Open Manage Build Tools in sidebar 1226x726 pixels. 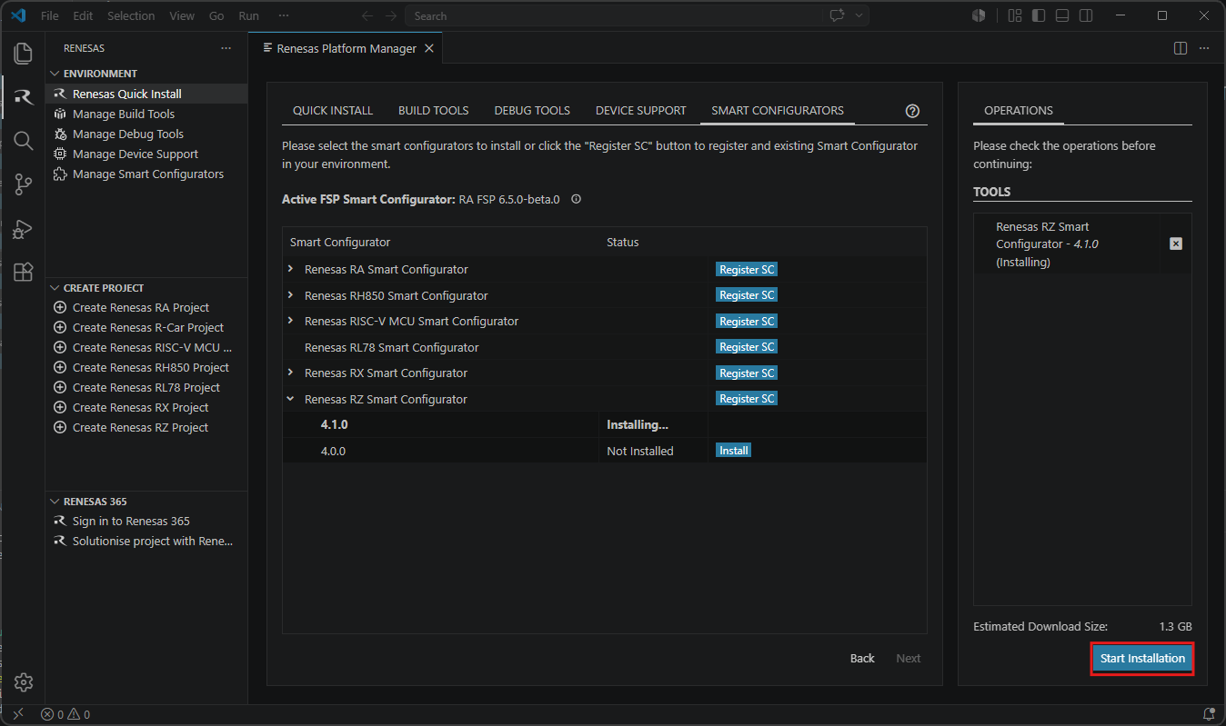[146, 114]
